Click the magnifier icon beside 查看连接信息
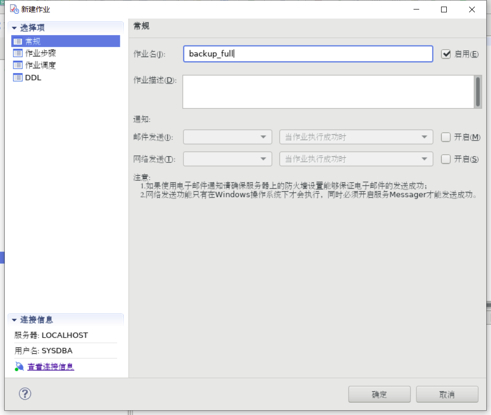 point(19,366)
